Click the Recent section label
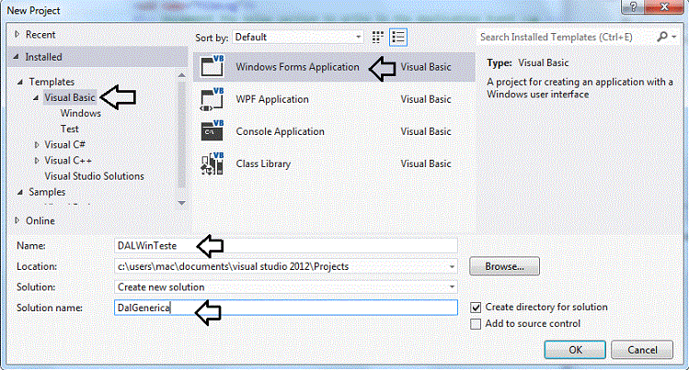 click(40, 35)
